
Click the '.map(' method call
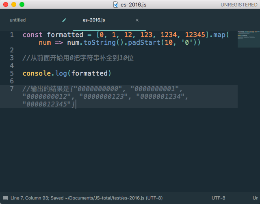[219, 35]
